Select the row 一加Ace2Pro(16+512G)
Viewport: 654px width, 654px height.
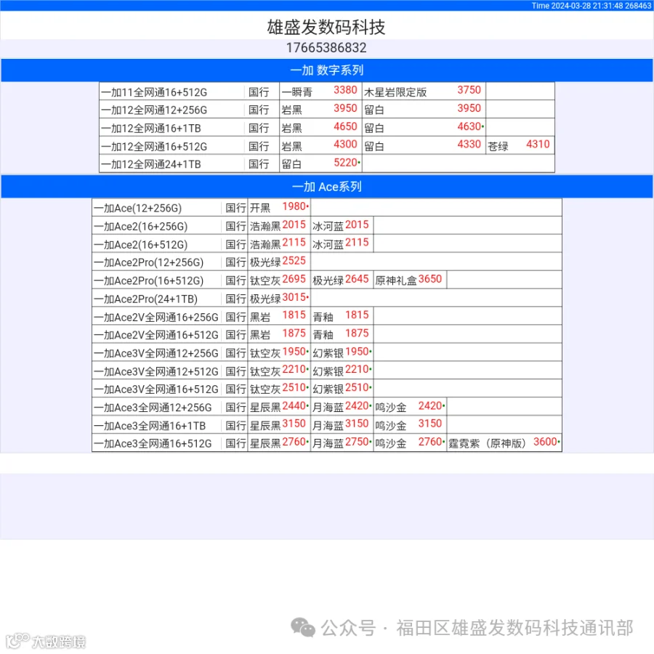pyautogui.click(x=327, y=280)
